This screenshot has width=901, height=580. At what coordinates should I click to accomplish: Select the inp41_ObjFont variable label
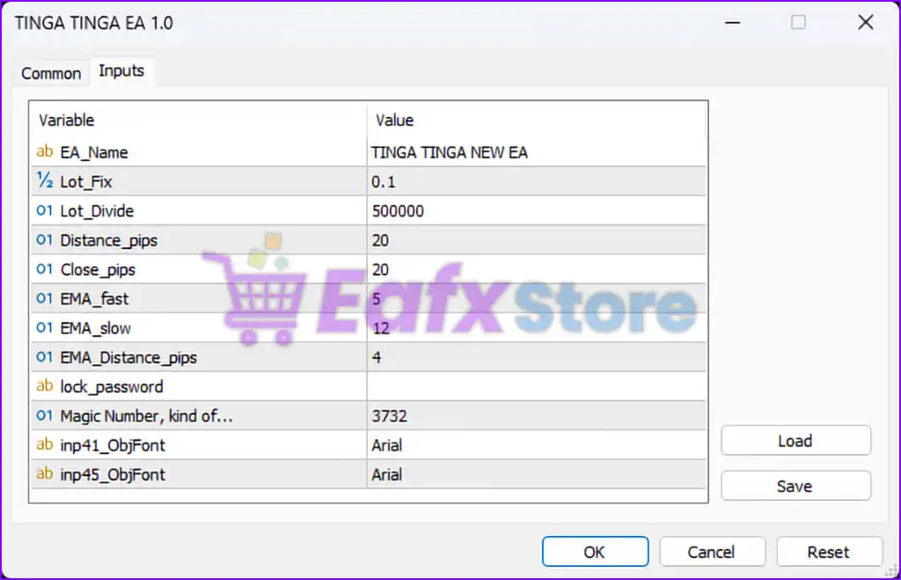pos(113,446)
